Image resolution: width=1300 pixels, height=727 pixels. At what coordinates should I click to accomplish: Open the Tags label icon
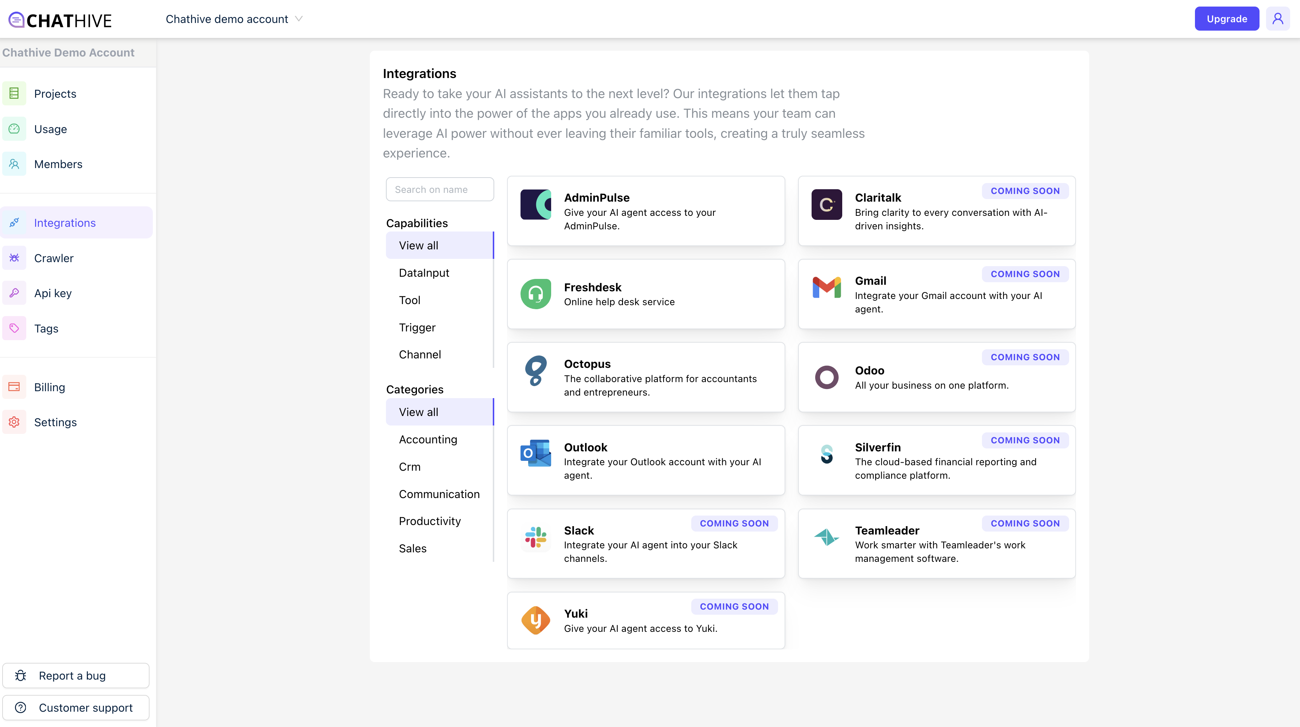(x=14, y=328)
